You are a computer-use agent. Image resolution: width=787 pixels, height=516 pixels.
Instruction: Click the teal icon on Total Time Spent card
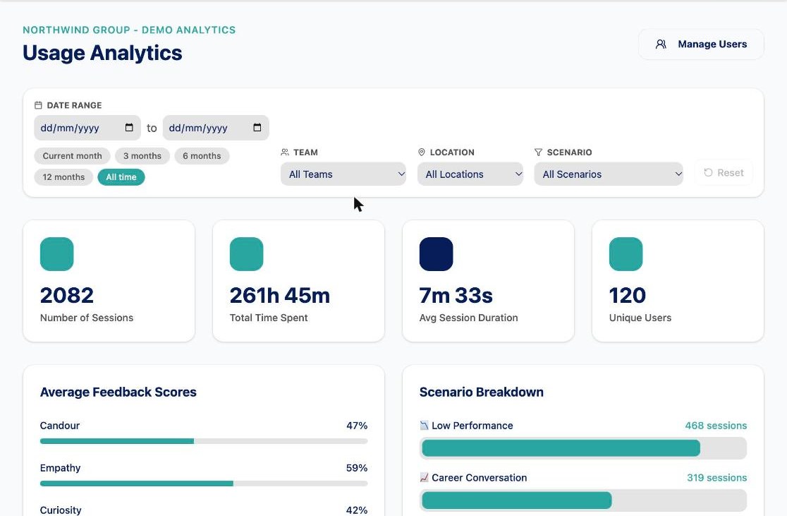[x=246, y=254]
